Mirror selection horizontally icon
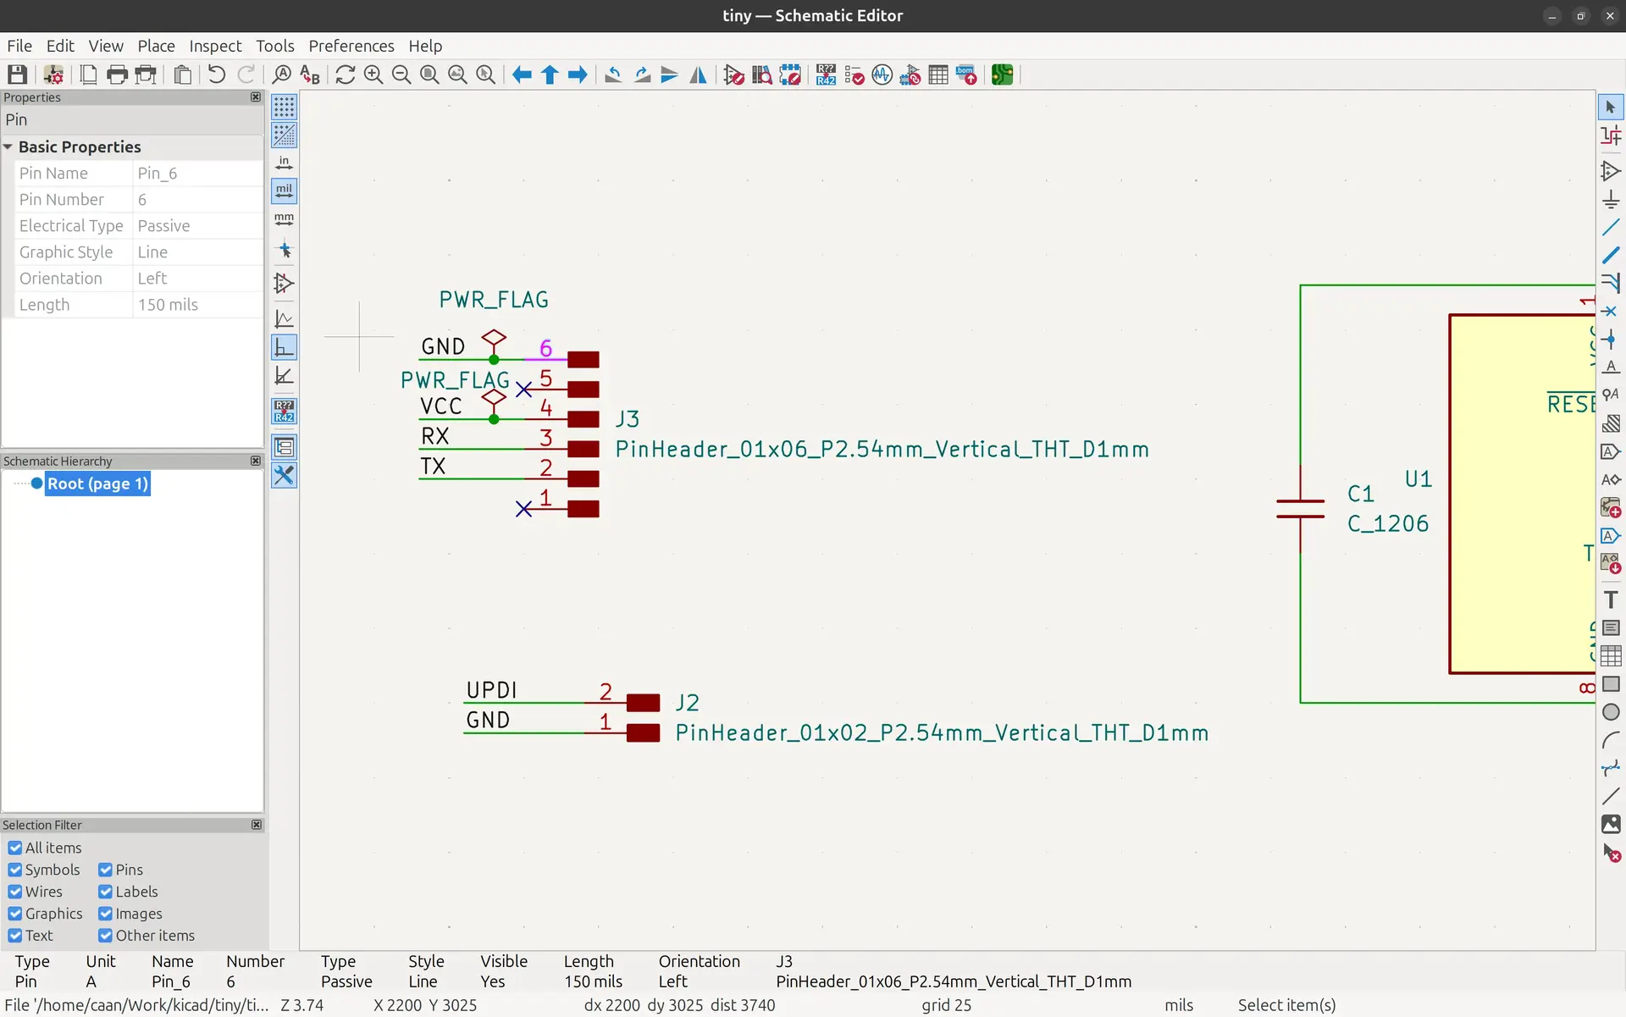Screen dimensions: 1626x1017 pos(698,75)
